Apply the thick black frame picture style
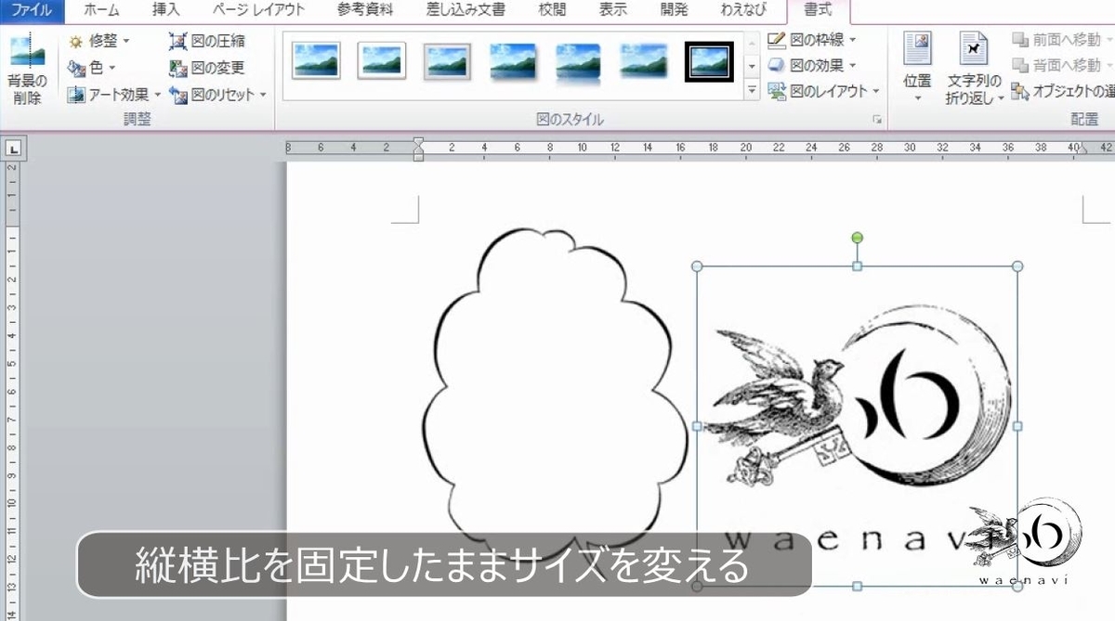This screenshot has width=1115, height=621. click(x=709, y=61)
